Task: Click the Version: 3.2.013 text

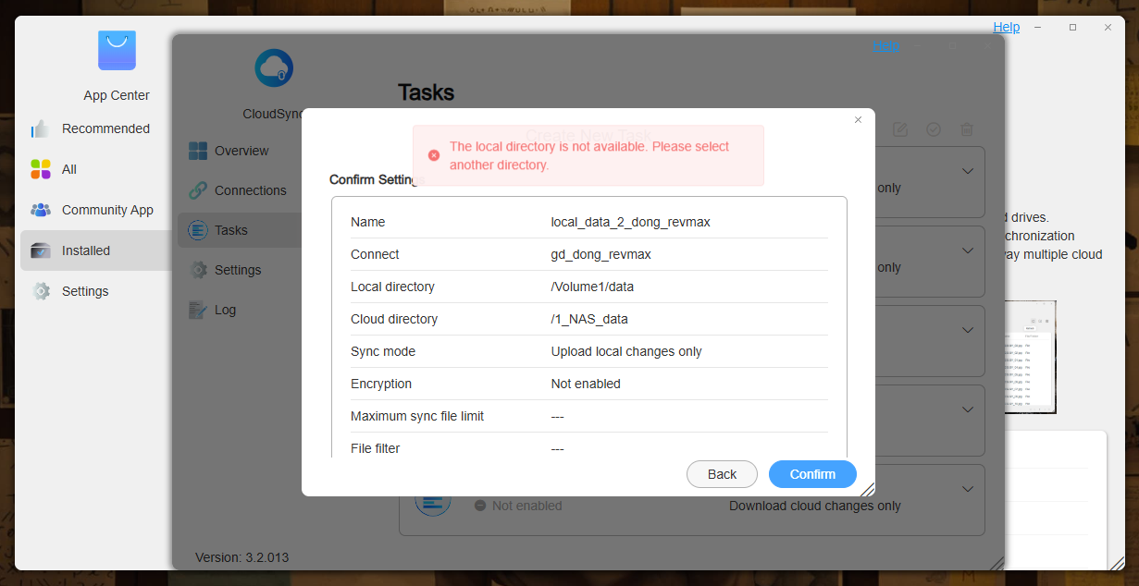Action: click(x=242, y=557)
